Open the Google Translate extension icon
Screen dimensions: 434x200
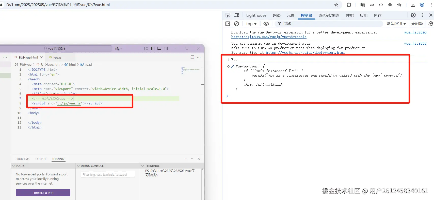click(363, 5)
